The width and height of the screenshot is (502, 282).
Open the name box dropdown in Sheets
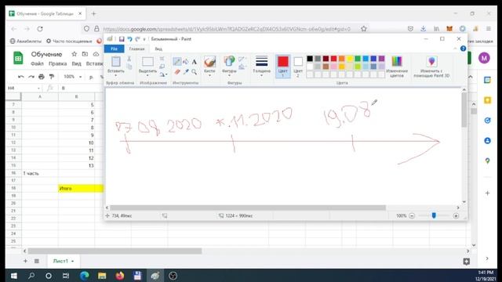pos(38,89)
